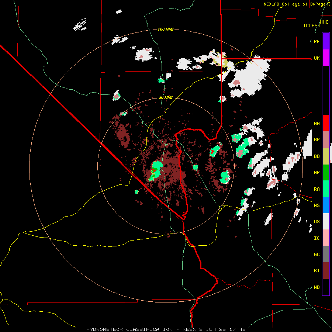Select the red HA hail legend swatch
The image size is (332, 332).
tap(326, 123)
